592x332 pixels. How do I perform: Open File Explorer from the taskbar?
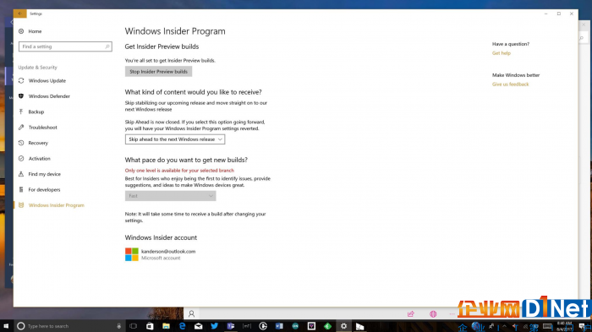166,326
